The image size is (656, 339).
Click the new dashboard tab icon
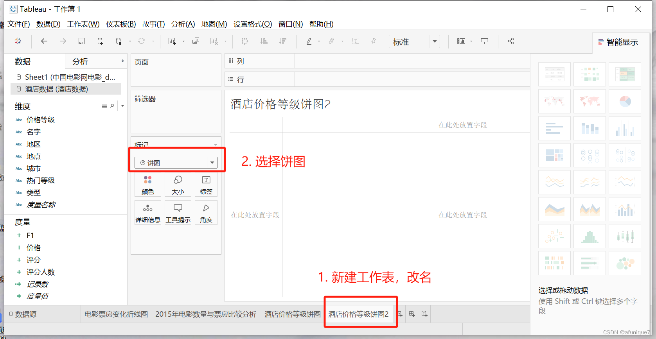pyautogui.click(x=412, y=314)
